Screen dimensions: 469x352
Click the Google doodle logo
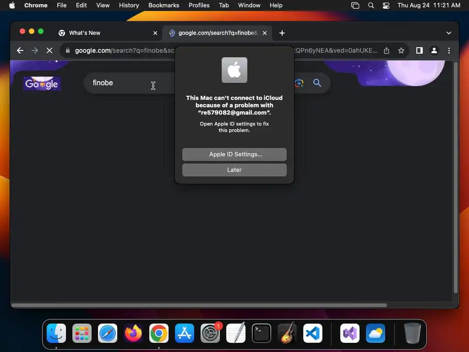click(x=42, y=83)
